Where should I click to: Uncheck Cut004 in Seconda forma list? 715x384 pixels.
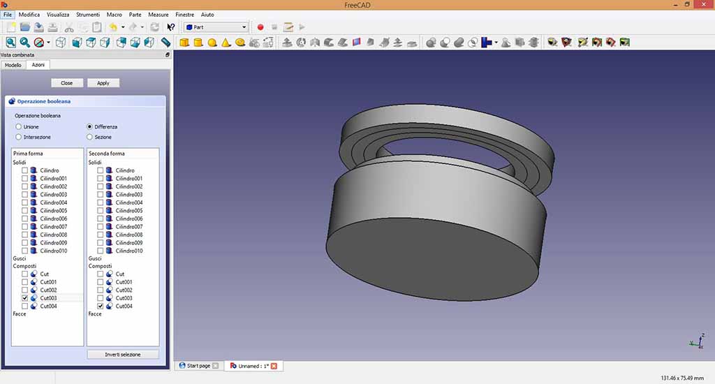tap(101, 306)
